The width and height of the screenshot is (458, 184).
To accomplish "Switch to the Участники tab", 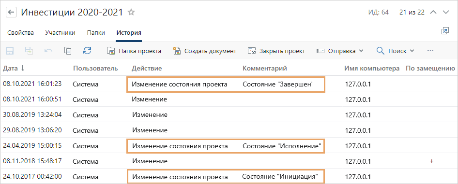I will 60,33.
